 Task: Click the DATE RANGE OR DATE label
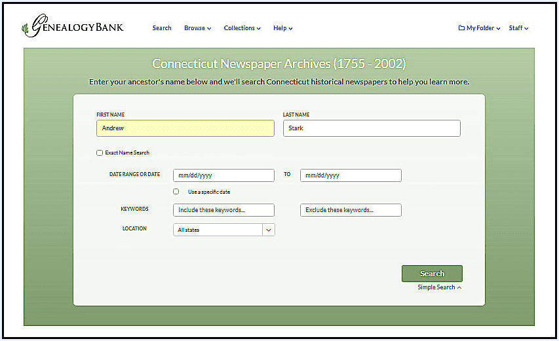134,174
